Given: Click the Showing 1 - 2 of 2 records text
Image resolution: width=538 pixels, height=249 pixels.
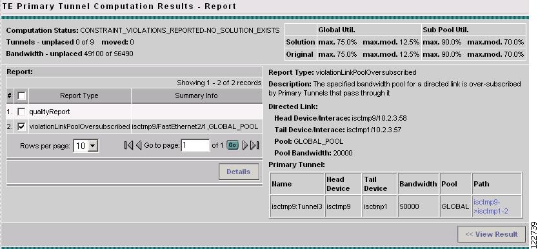Looking at the screenshot, I should [x=219, y=83].
